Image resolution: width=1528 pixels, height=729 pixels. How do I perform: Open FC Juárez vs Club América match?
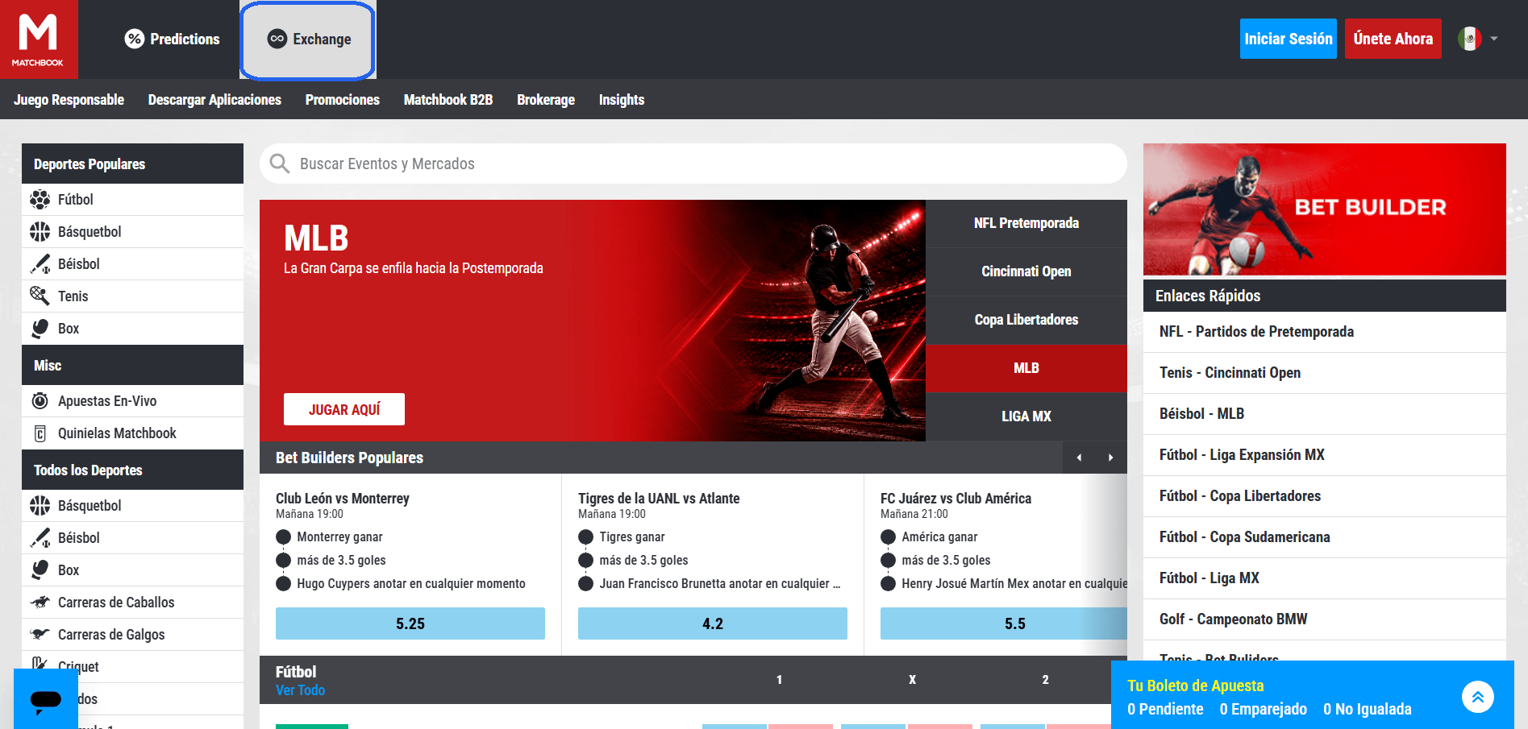click(x=956, y=499)
